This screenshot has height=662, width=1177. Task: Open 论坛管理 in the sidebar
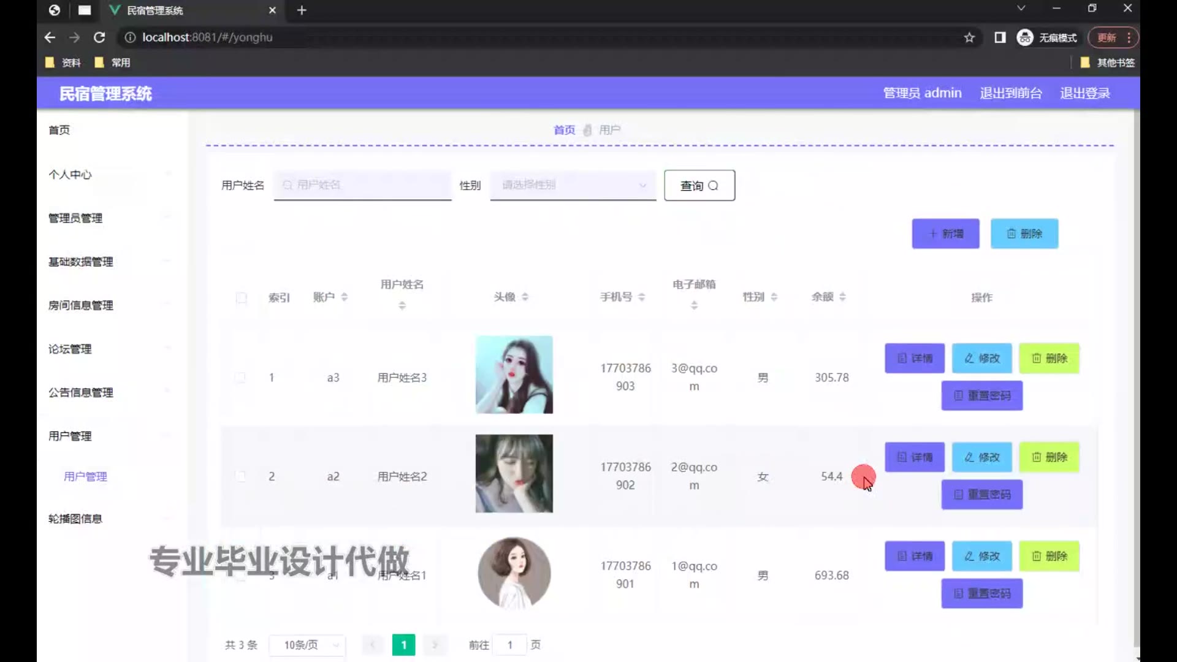pos(70,349)
